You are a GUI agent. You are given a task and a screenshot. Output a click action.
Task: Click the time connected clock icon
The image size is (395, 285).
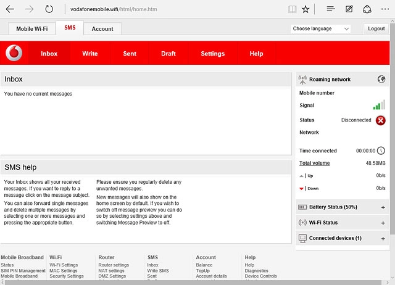click(381, 151)
